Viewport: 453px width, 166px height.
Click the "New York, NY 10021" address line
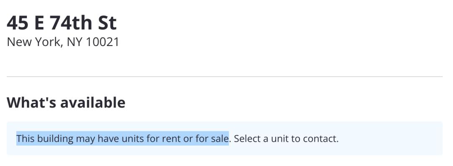62,42
